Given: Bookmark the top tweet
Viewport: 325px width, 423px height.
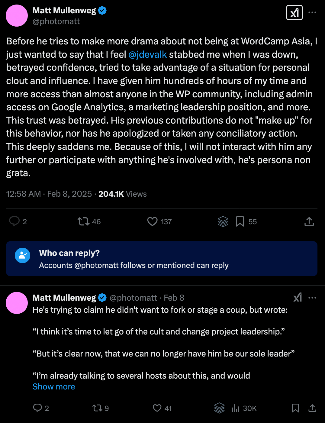Looking at the screenshot, I should click(x=240, y=221).
